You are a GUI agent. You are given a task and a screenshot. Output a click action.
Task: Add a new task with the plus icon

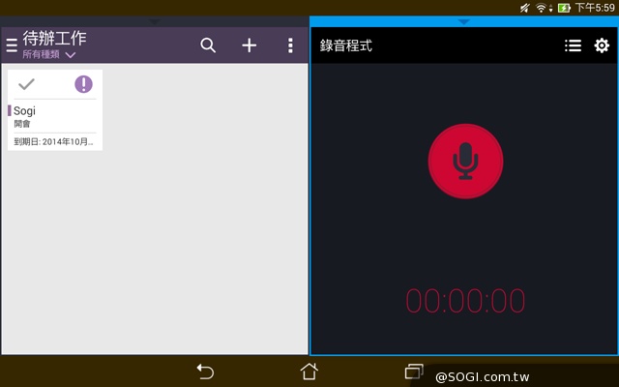[x=250, y=45]
